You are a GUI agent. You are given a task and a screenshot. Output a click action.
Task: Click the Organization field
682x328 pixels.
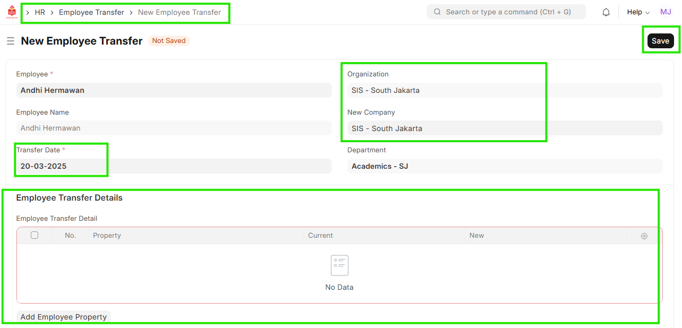coord(504,90)
